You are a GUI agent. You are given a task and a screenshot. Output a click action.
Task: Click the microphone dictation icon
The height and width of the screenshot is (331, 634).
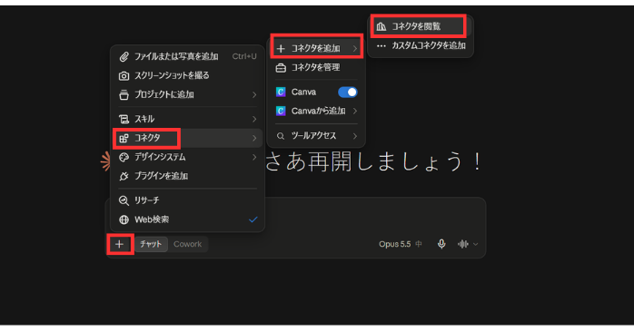(441, 244)
